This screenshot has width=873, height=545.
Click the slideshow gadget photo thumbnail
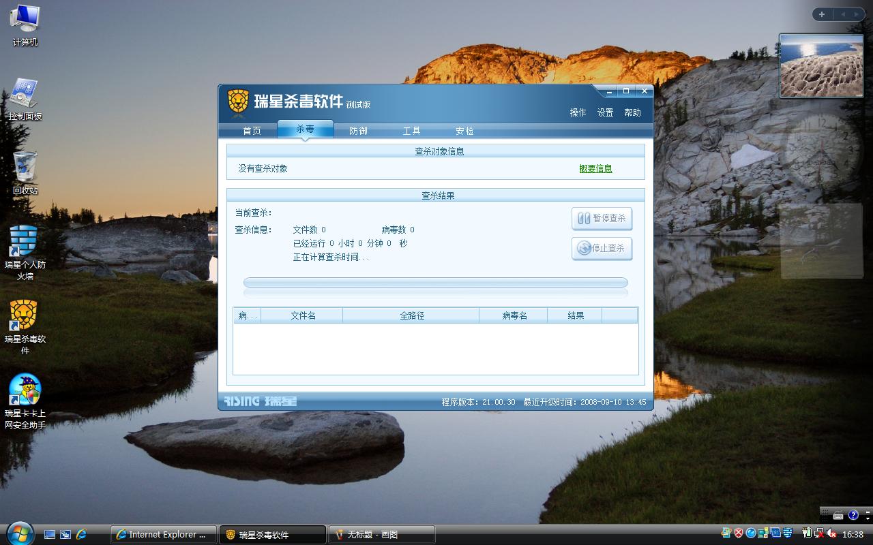coord(821,66)
